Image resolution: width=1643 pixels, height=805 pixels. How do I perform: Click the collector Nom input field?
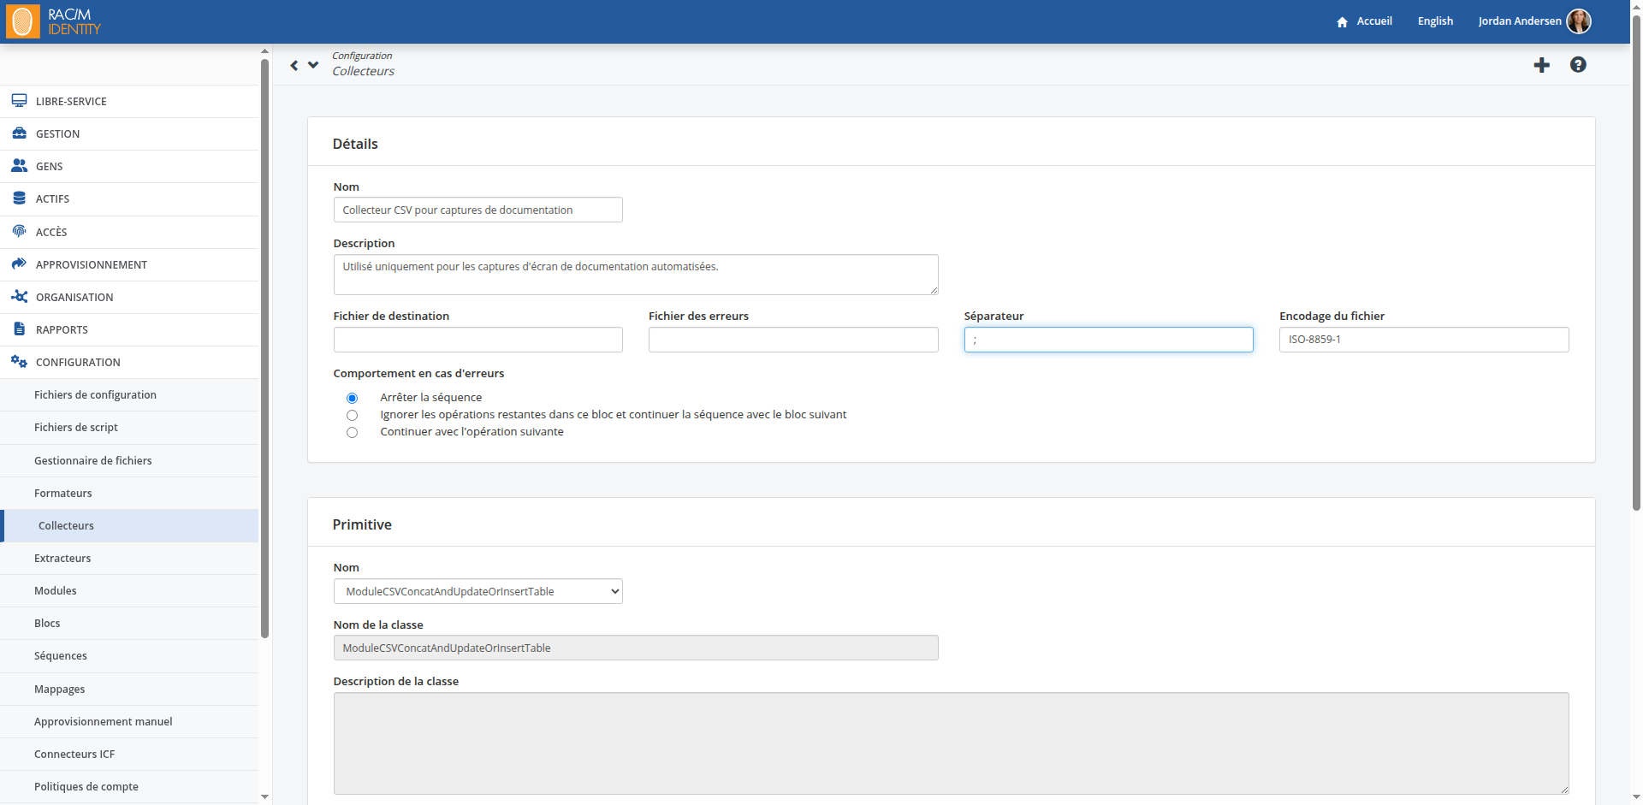(478, 210)
